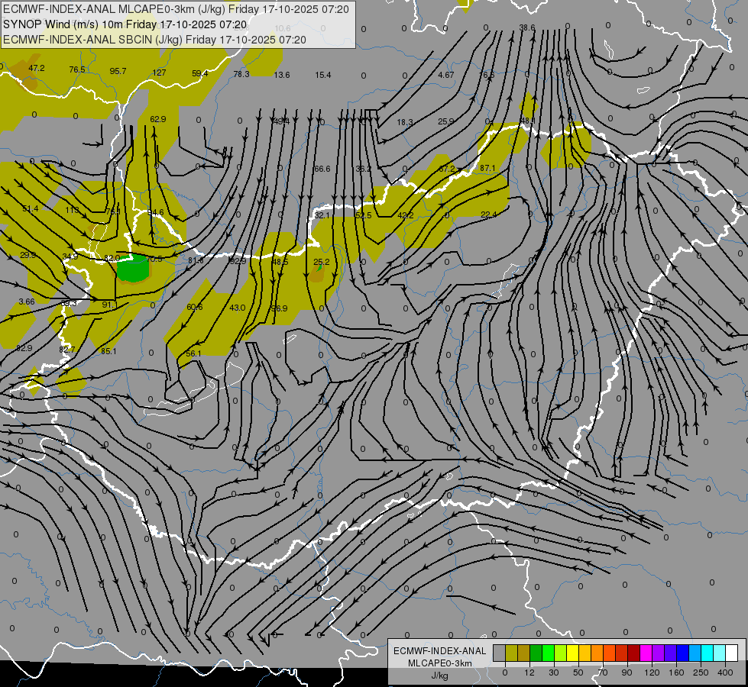Click legend tick value 12
The height and width of the screenshot is (687, 748).
529,672
